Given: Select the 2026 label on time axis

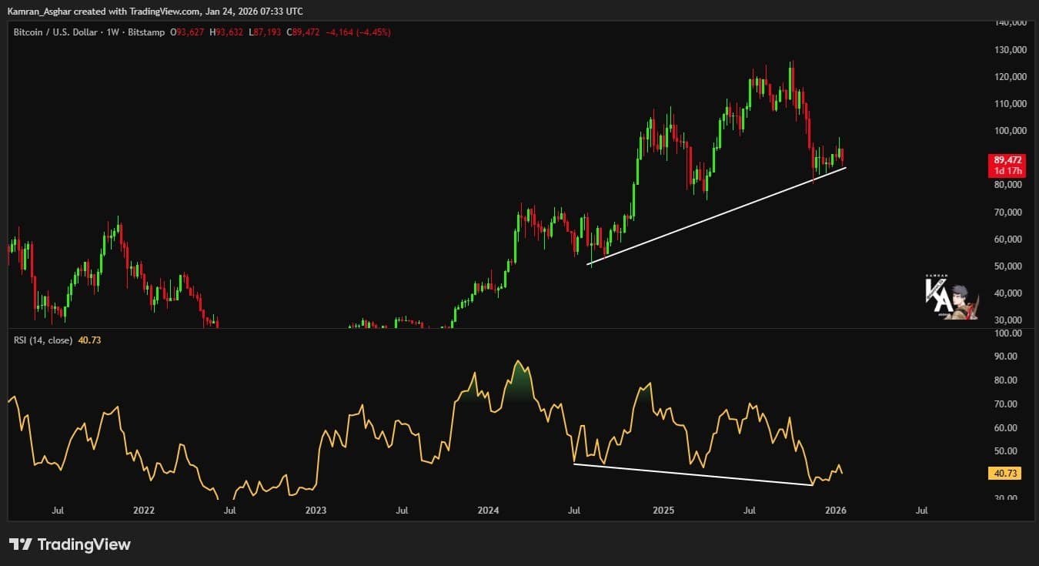Looking at the screenshot, I should click(x=835, y=510).
